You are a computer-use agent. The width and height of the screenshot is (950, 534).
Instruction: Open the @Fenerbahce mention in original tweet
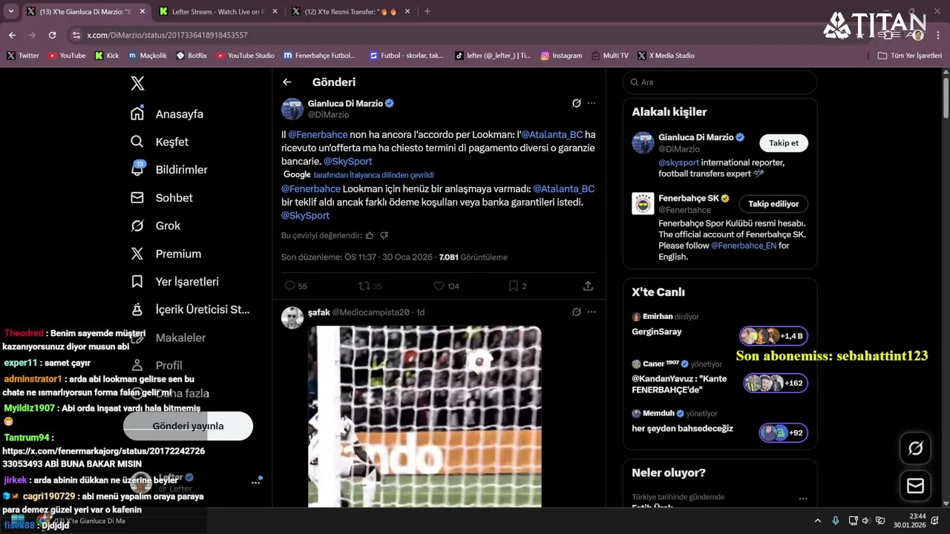click(318, 135)
